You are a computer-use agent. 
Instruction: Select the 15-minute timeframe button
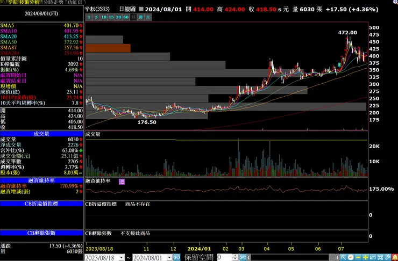(x=111, y=17)
